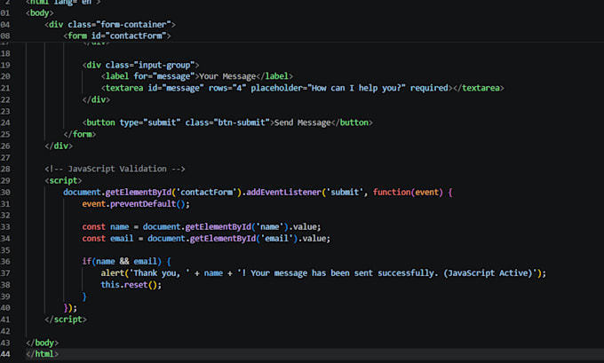Image resolution: width=604 pixels, height=363 pixels.
Task: Click for="message" attribute on the label
Action: (164, 76)
